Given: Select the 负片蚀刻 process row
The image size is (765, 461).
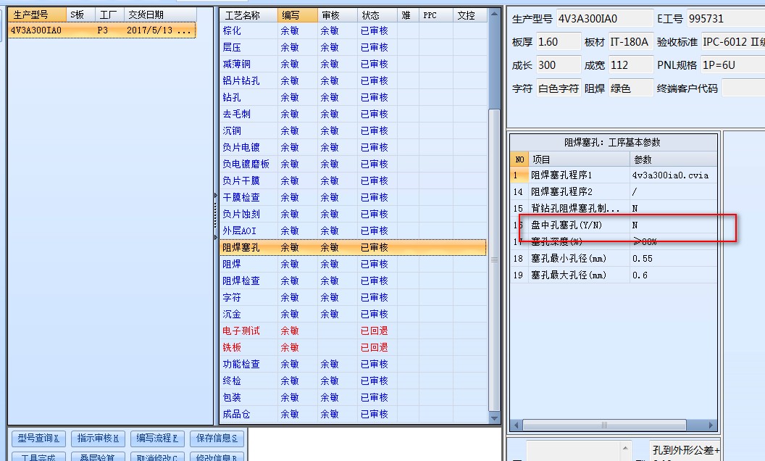Looking at the screenshot, I should (x=354, y=214).
